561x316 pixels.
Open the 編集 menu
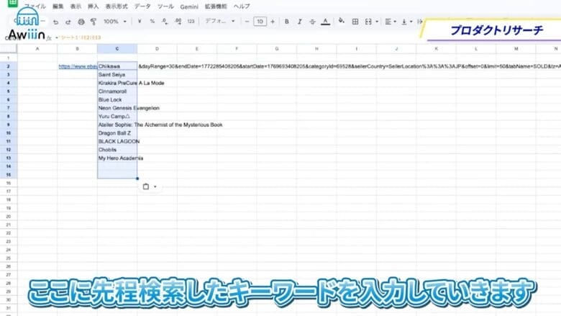point(58,6)
